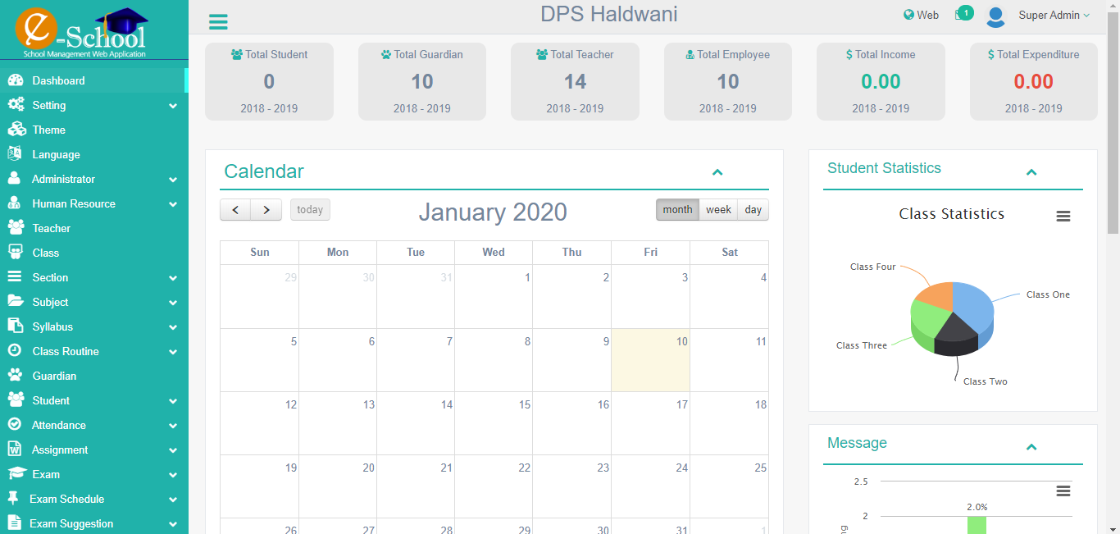Screen dimensions: 1120x534
Task: Click the Web globe icon
Action: pyautogui.click(x=908, y=15)
